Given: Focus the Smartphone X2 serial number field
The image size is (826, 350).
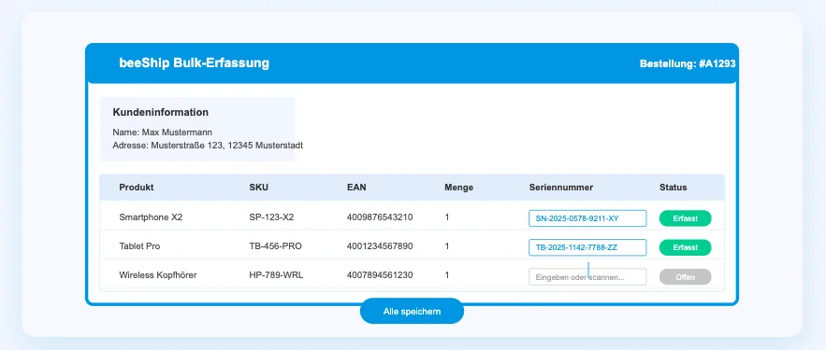Looking at the screenshot, I should 587,218.
